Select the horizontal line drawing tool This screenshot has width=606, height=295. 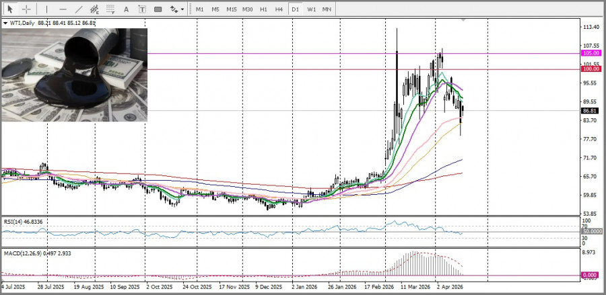[x=63, y=9]
